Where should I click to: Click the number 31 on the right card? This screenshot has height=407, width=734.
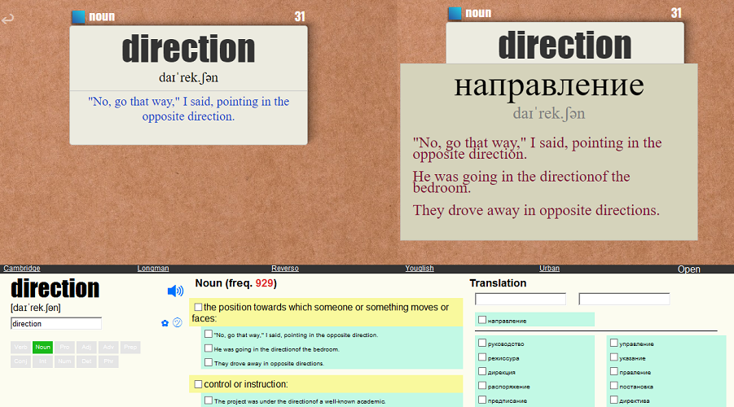676,13
